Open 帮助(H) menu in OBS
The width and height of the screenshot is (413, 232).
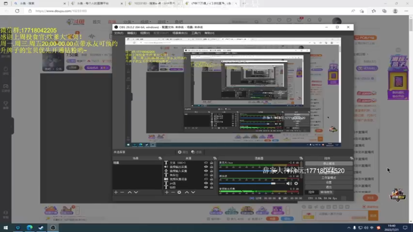210,33
